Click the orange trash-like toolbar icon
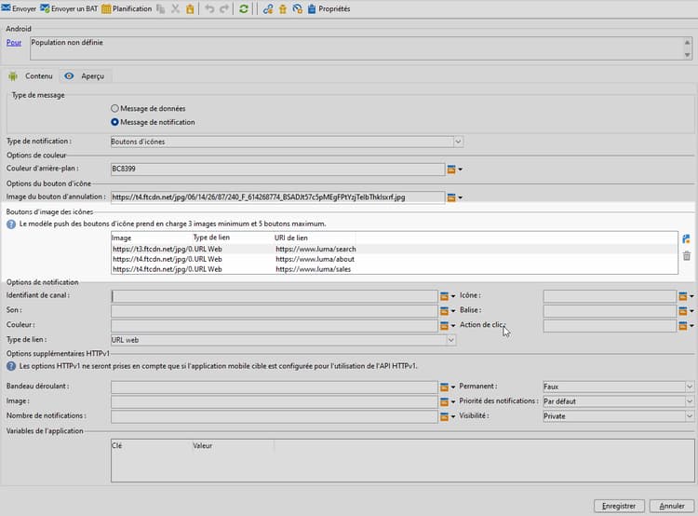 tap(283, 8)
